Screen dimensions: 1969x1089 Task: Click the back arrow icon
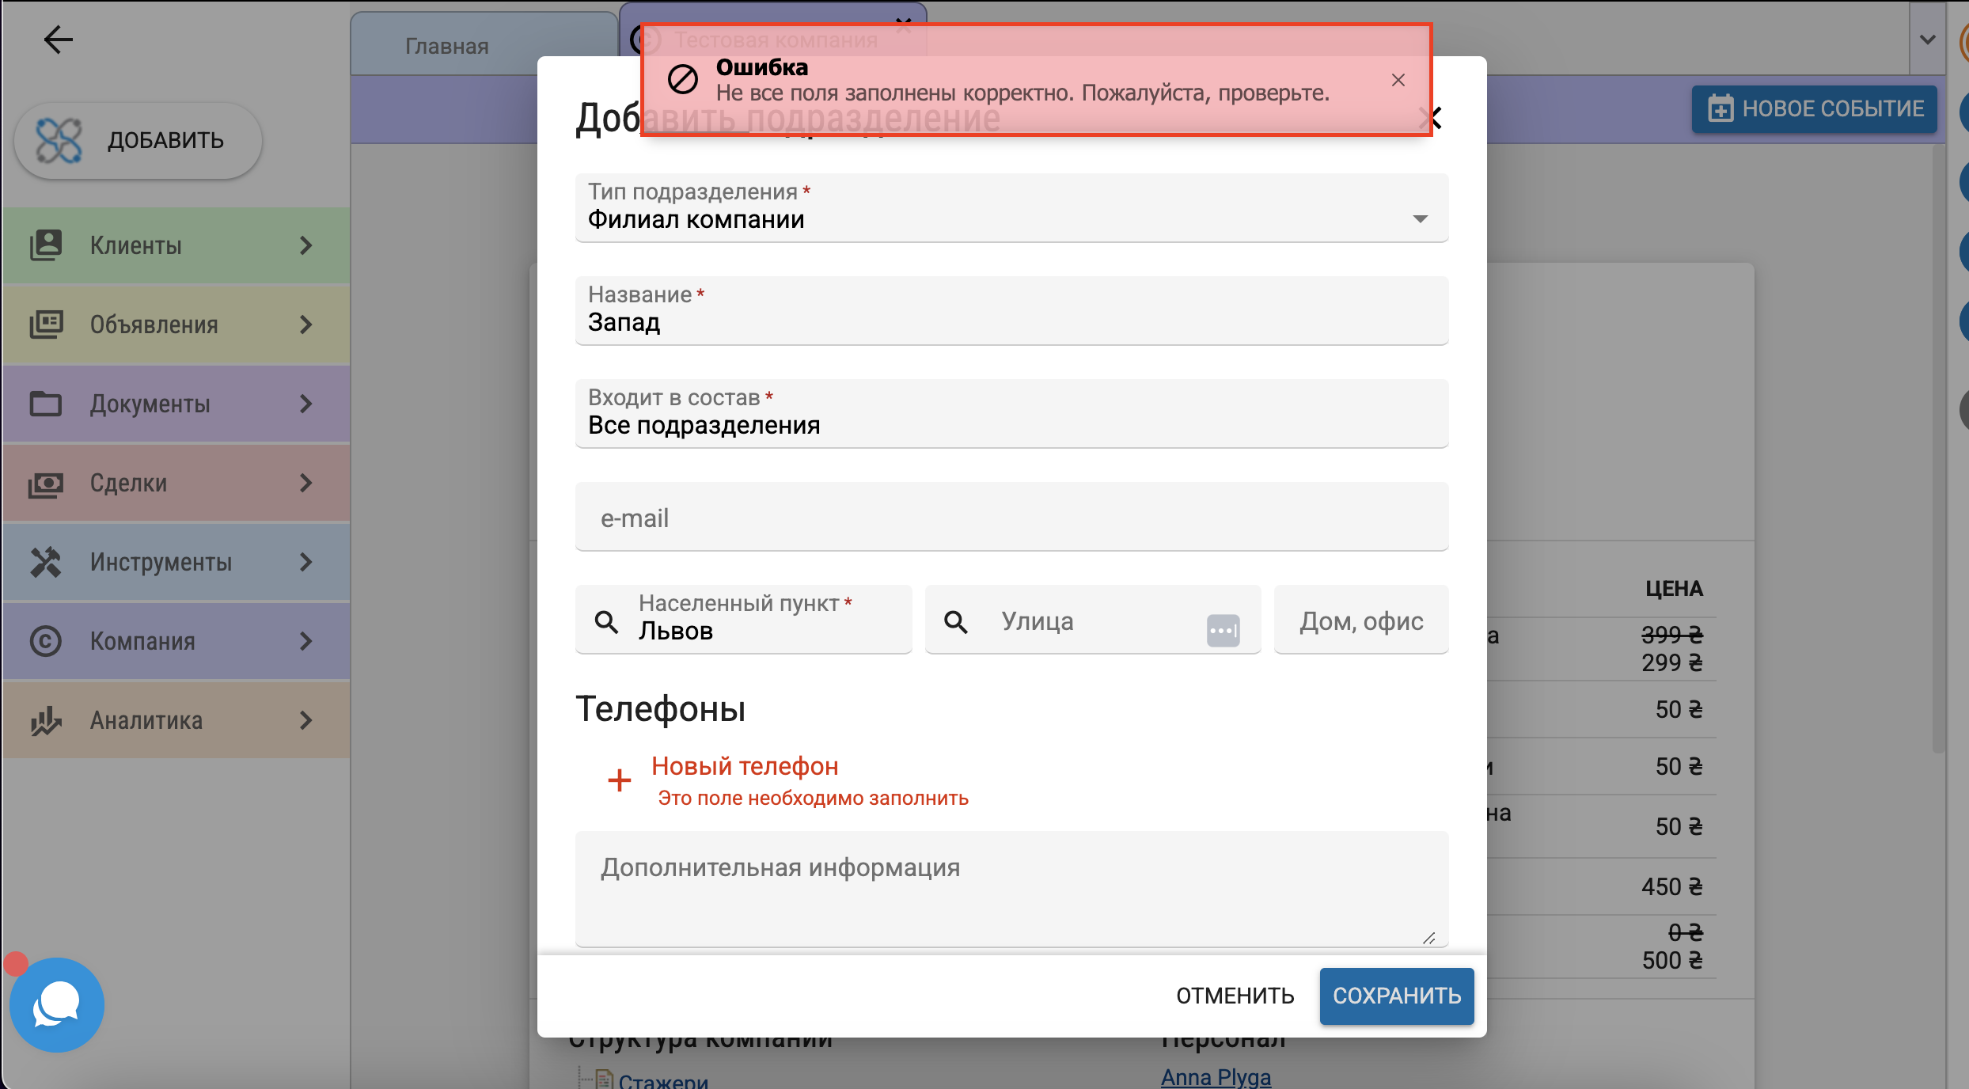(x=58, y=40)
